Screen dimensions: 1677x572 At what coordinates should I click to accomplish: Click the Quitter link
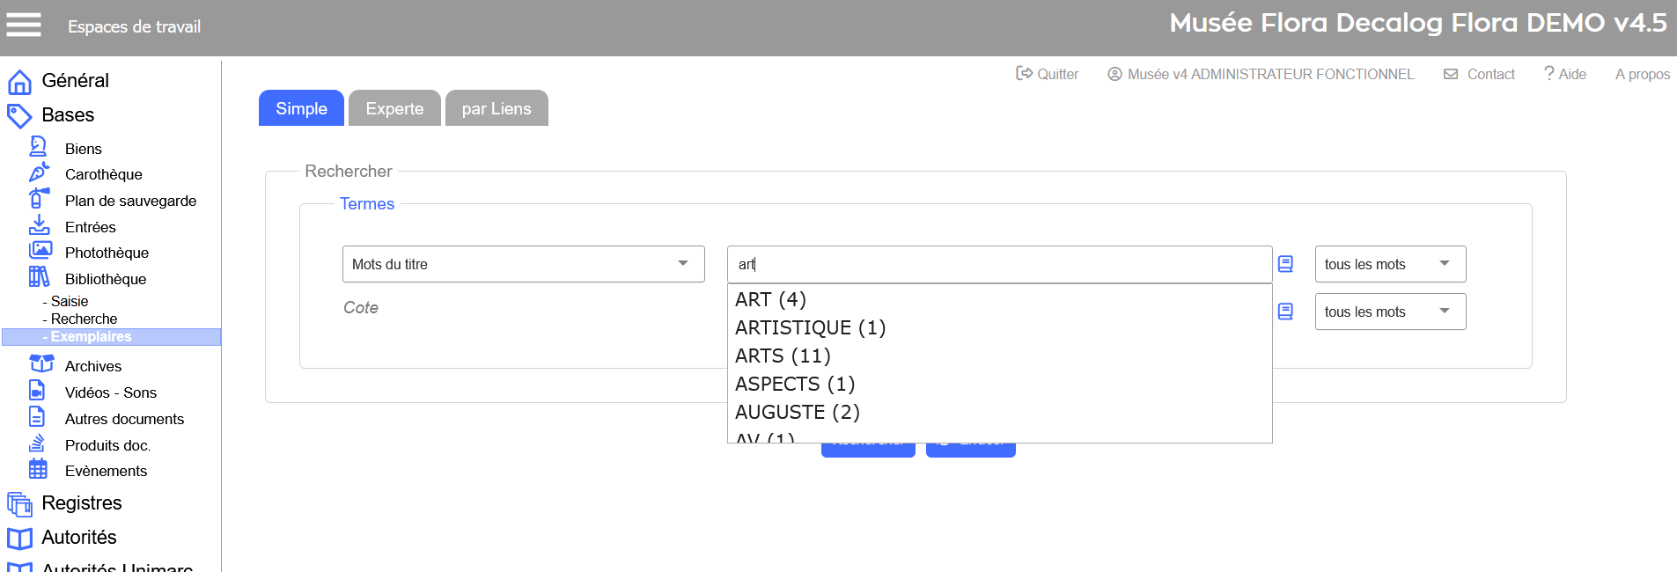[x=1048, y=74]
